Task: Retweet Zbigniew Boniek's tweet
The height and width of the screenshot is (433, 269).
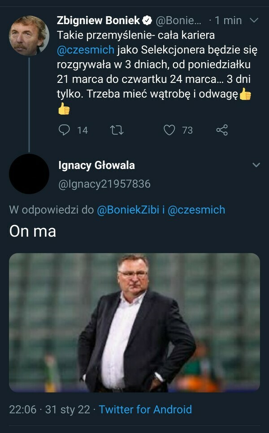Action: click(117, 130)
